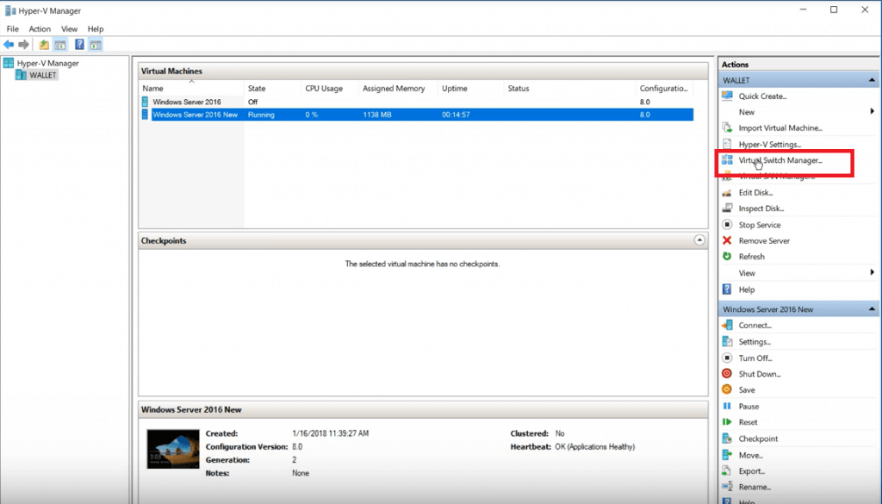Click the VM Settings icon
Image resolution: width=882 pixels, height=504 pixels.
[x=727, y=341]
